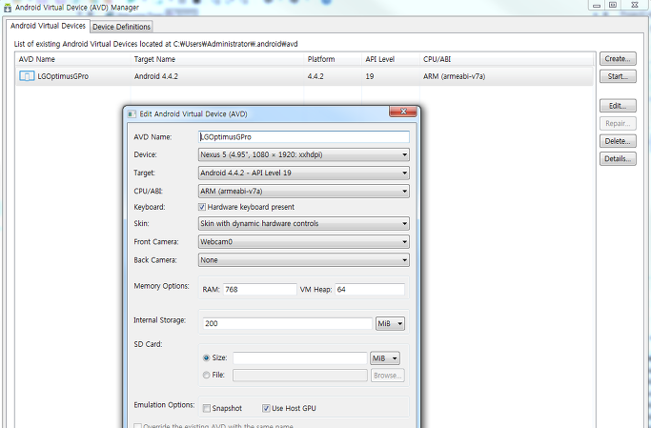Open the SD Card size MiB unit dropdown
This screenshot has height=428, width=651.
coord(385,358)
